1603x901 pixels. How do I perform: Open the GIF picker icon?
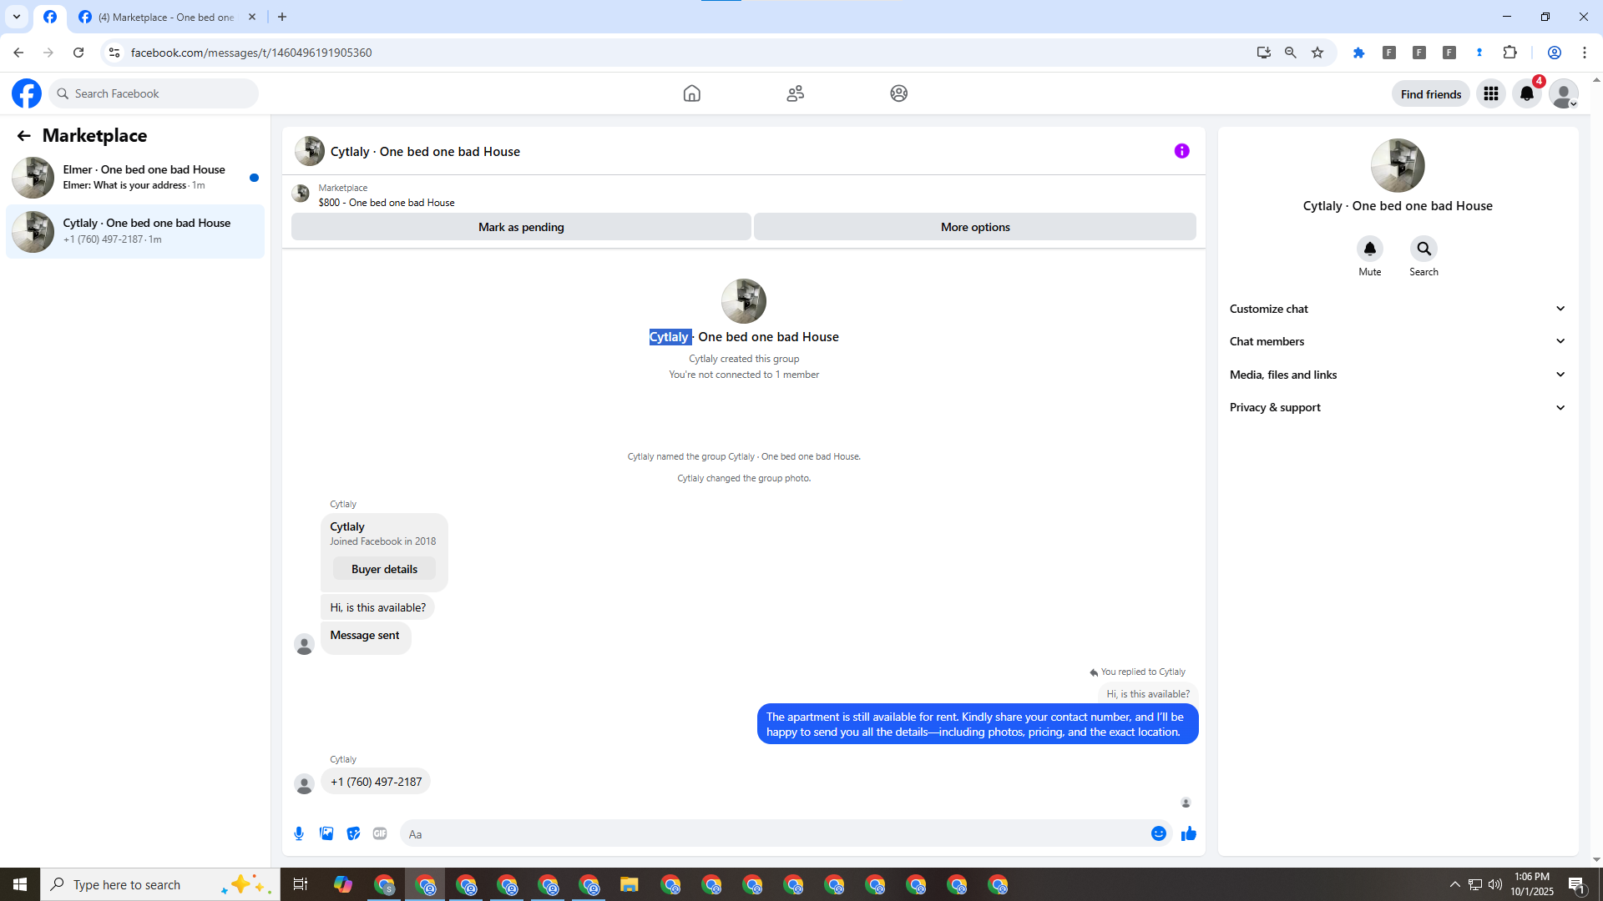[380, 833]
